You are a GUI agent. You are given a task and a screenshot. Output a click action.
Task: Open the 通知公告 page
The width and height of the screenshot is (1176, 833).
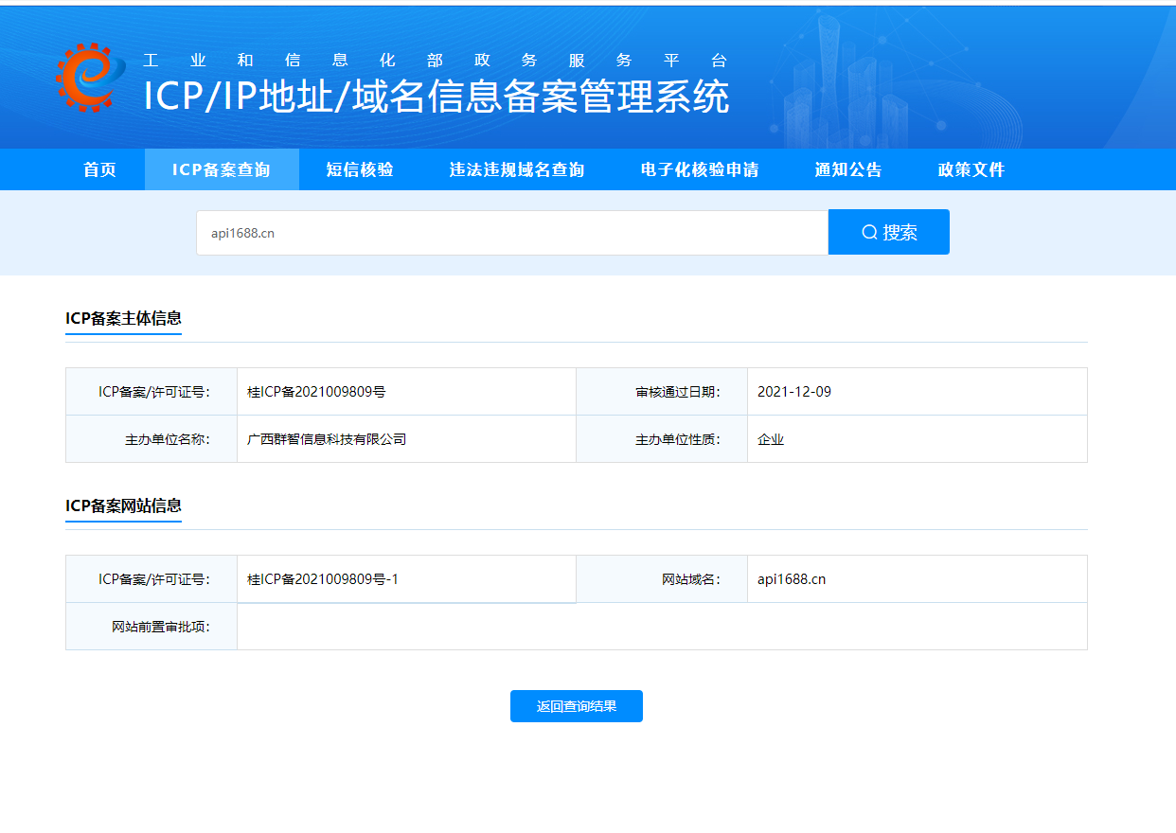[848, 170]
